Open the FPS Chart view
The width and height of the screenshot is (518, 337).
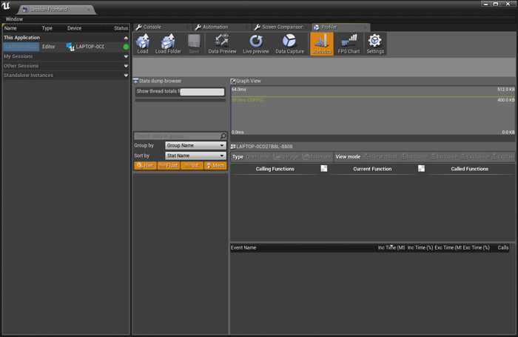348,44
